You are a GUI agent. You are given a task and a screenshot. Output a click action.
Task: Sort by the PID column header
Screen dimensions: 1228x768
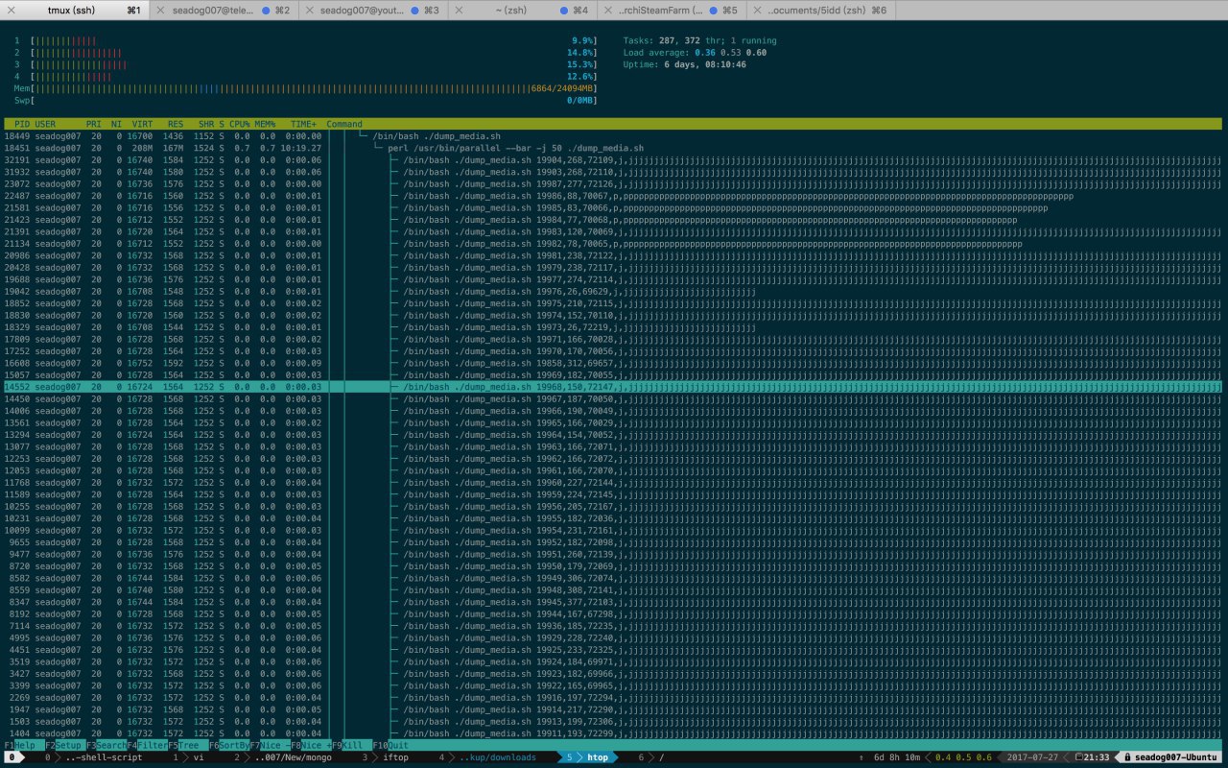(20, 124)
